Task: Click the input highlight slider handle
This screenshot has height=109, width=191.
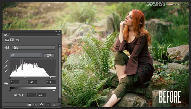Action: point(50,78)
